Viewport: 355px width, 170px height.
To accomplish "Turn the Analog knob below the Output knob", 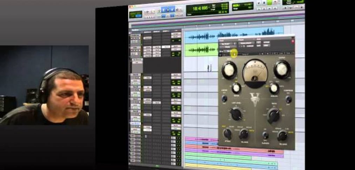I will [x=274, y=88].
